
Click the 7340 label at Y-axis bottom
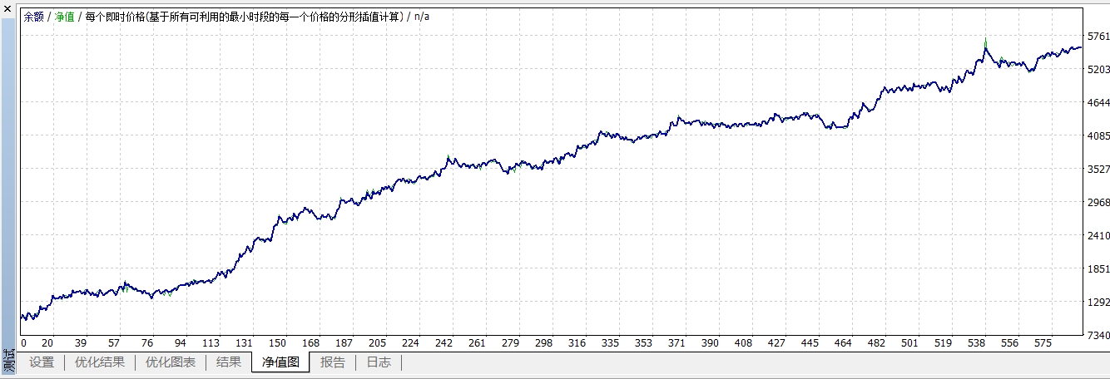pyautogui.click(x=1098, y=335)
